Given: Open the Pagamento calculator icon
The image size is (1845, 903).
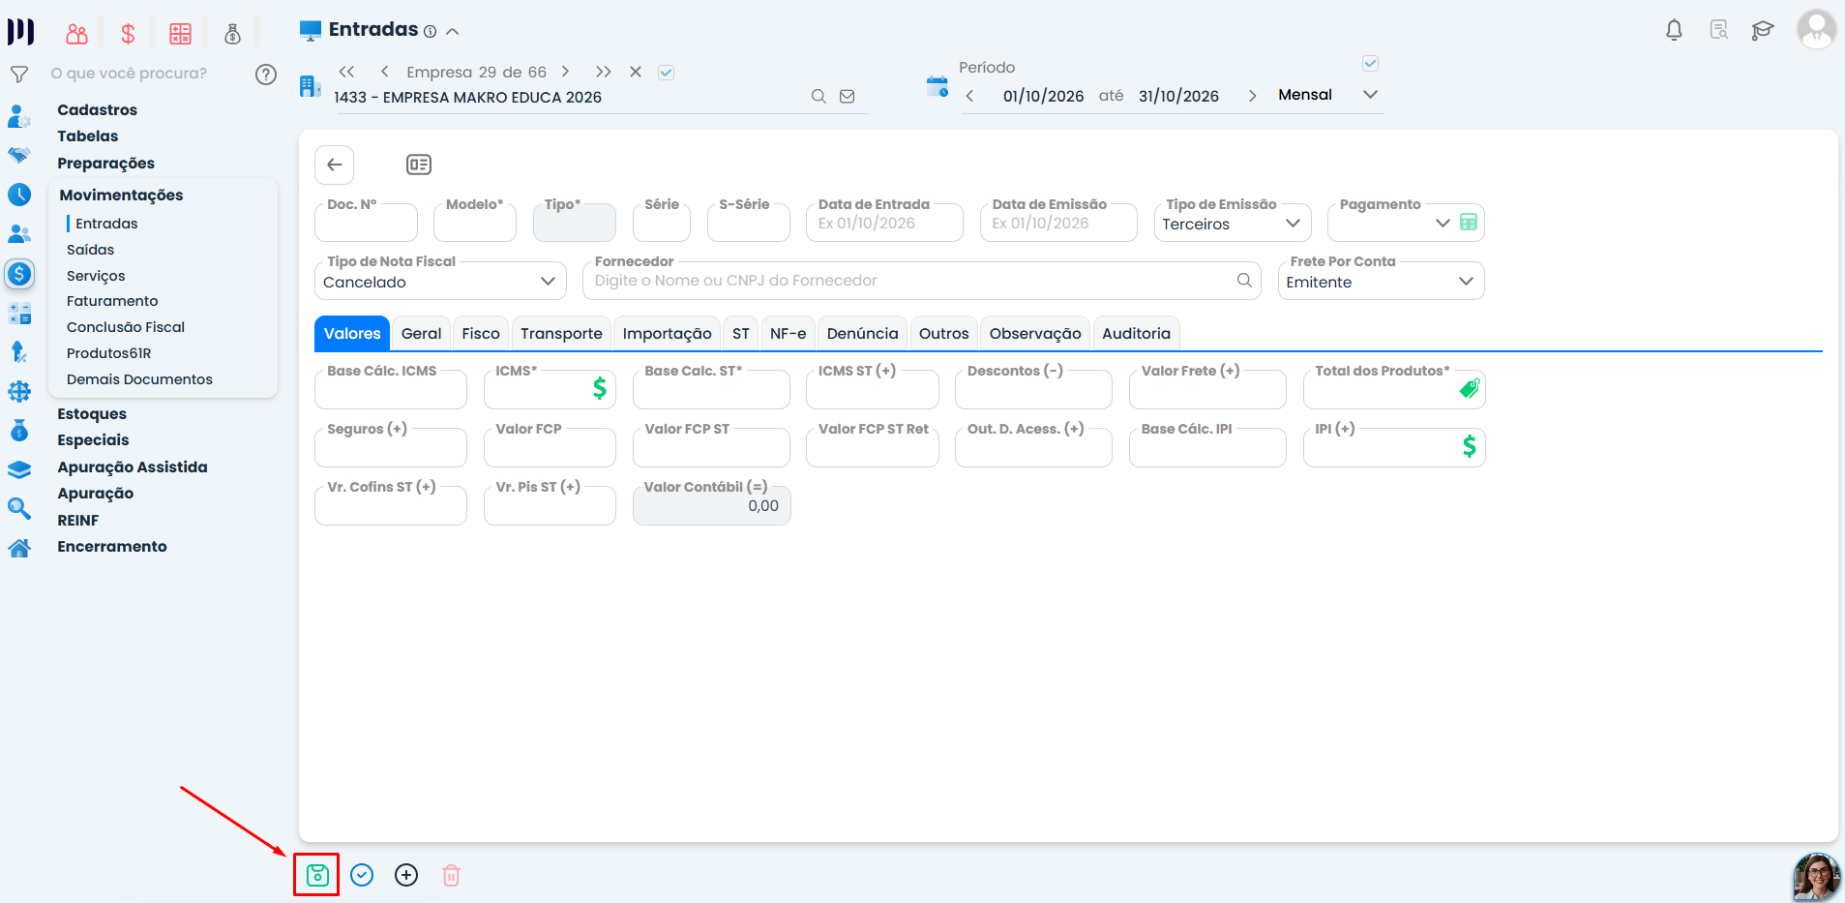Looking at the screenshot, I should tap(1469, 223).
